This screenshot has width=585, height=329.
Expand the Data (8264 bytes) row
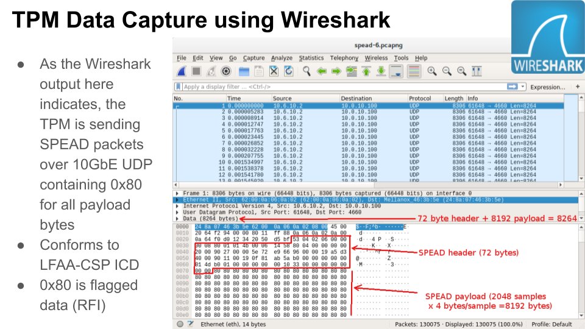tap(177, 219)
